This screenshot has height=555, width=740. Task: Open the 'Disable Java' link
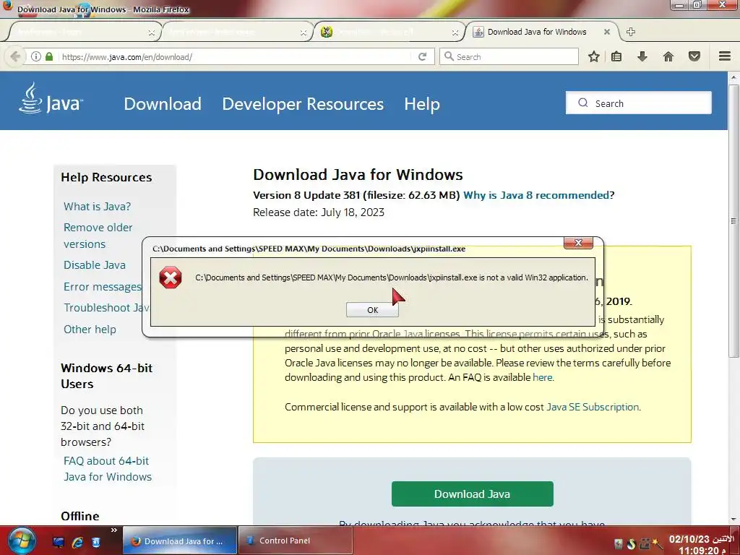click(x=95, y=264)
